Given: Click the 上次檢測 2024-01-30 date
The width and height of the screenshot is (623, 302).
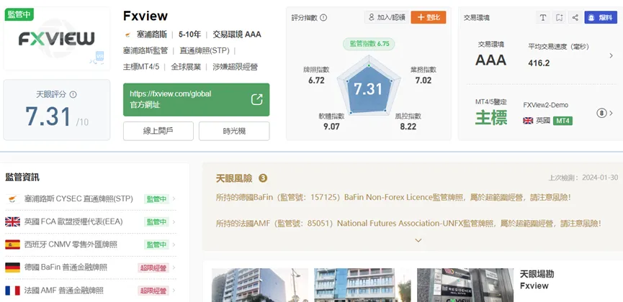Looking at the screenshot, I should click(x=583, y=178).
